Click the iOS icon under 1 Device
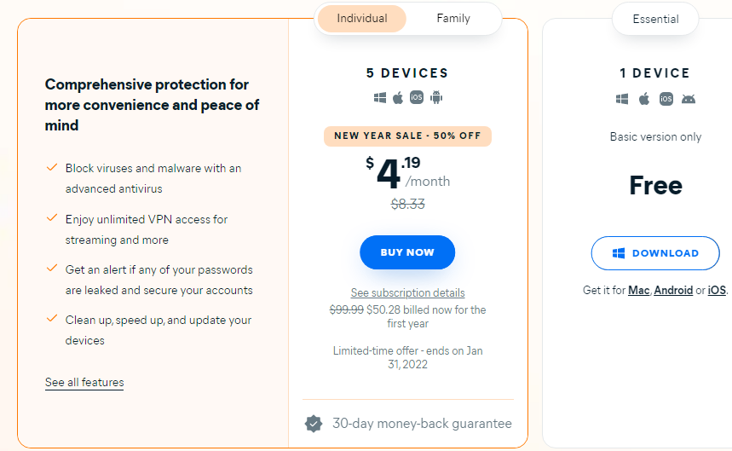This screenshot has height=451, width=732. (666, 99)
